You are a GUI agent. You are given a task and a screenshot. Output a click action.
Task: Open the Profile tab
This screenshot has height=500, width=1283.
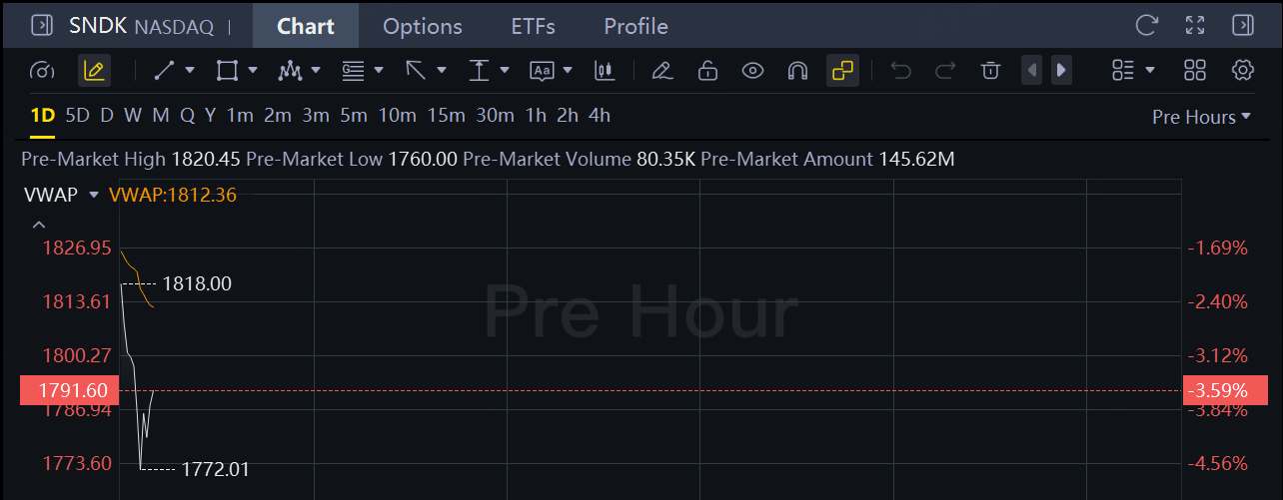click(636, 26)
